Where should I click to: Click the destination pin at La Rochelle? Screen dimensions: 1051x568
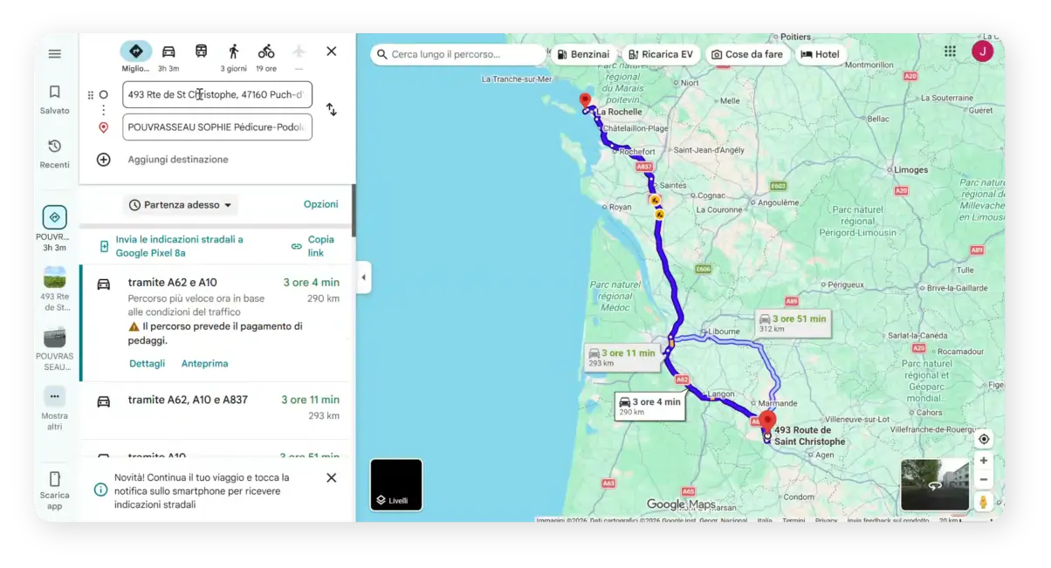pos(585,99)
